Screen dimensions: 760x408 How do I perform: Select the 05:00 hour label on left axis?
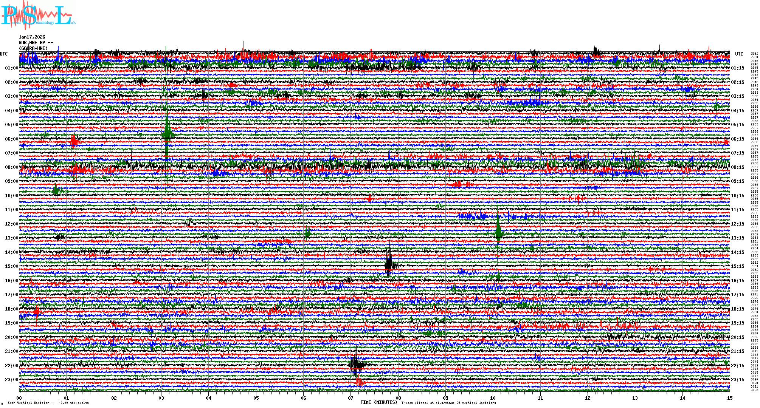(11, 125)
